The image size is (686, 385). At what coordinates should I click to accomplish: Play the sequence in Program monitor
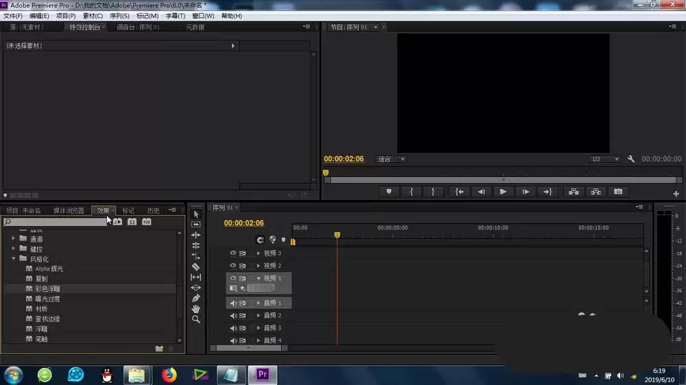[x=503, y=191]
